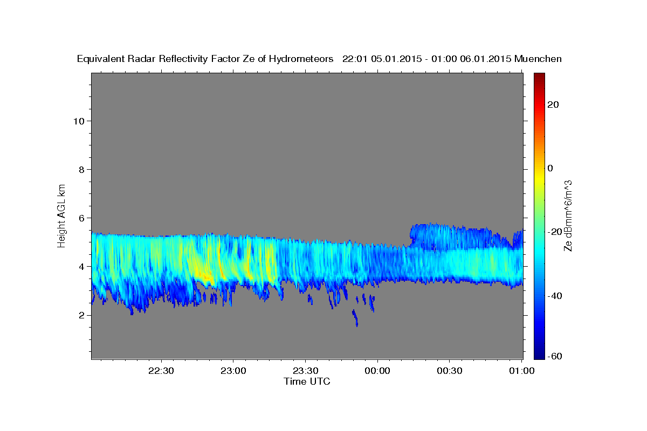Click the '23:30' time tick label
Screen dimensions: 647x431
(x=305, y=371)
